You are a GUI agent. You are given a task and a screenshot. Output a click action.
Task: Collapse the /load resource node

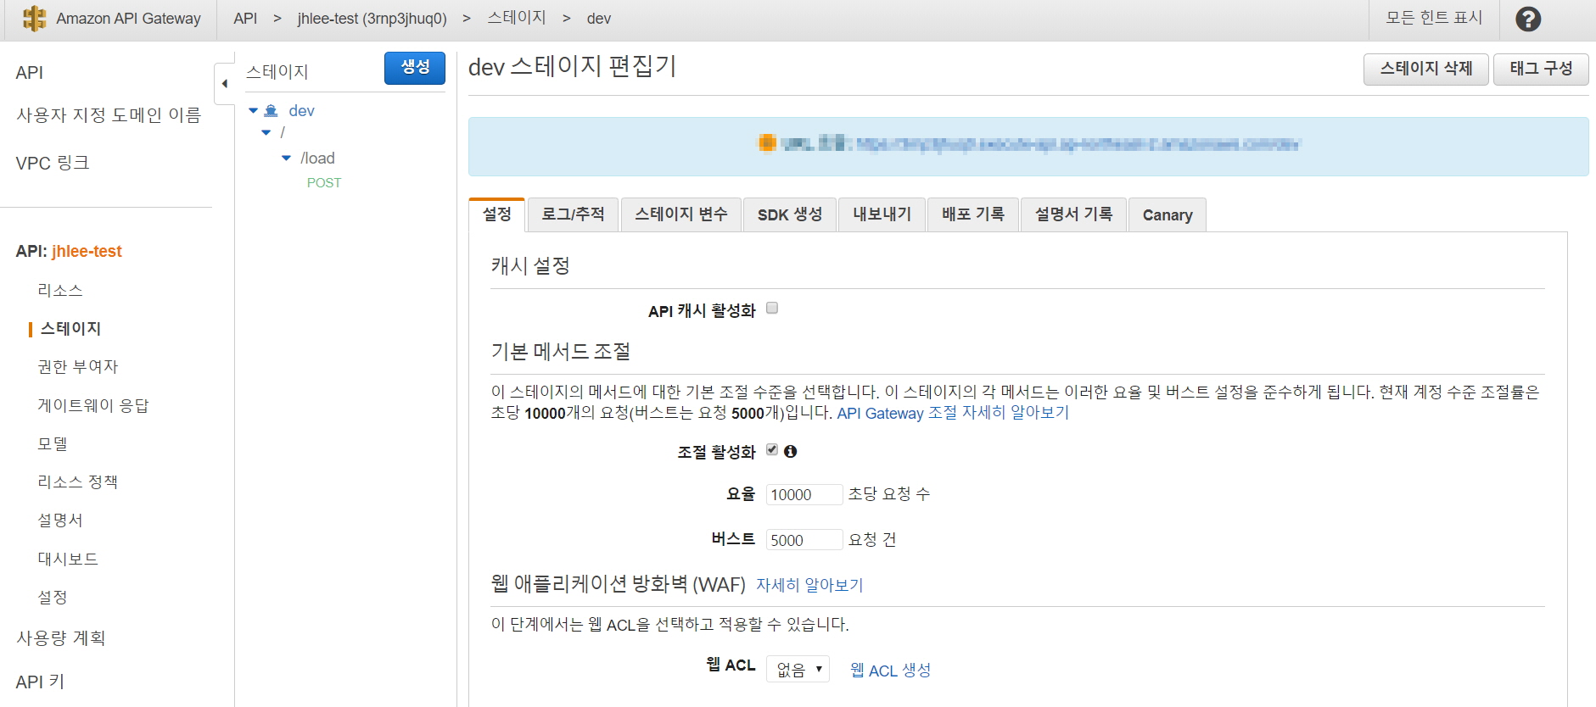286,159
